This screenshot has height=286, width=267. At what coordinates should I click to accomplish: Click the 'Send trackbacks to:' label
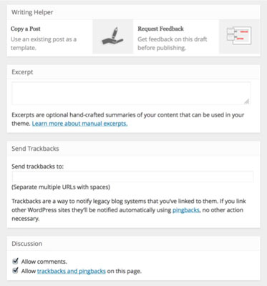[38, 167]
